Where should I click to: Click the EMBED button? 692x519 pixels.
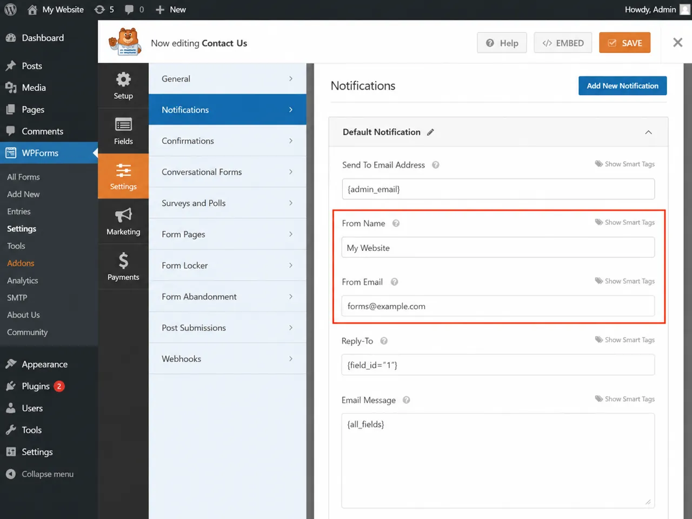coord(563,43)
